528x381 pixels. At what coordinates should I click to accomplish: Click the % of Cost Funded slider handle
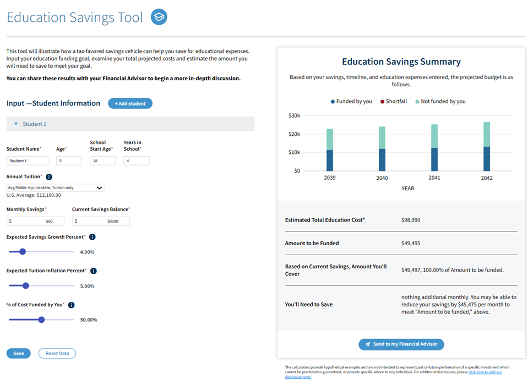point(41,319)
